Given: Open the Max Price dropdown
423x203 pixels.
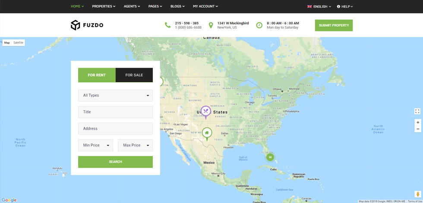Looking at the screenshot, I should click(136, 145).
